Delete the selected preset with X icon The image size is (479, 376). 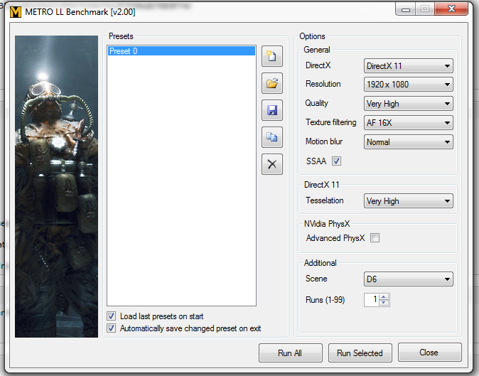tap(272, 164)
